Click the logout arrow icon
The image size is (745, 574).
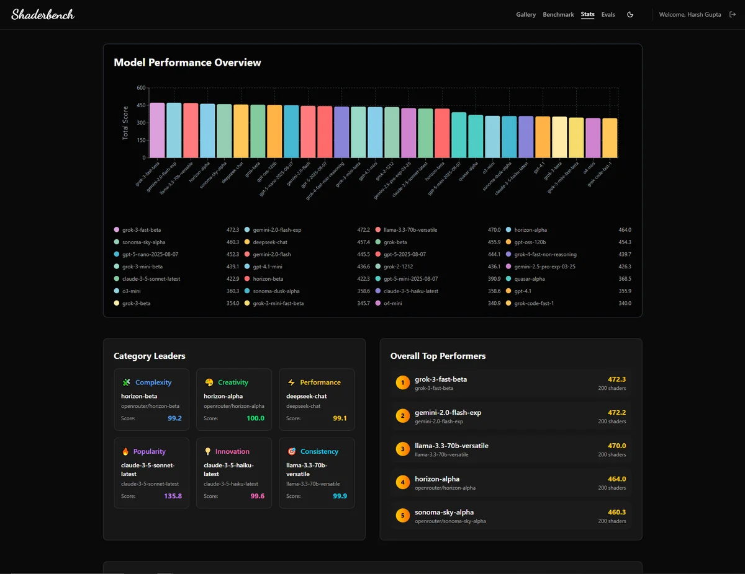(x=733, y=14)
